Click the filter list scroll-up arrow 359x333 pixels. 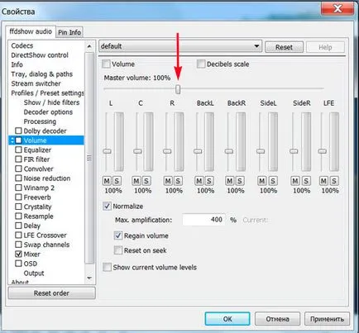click(89, 46)
